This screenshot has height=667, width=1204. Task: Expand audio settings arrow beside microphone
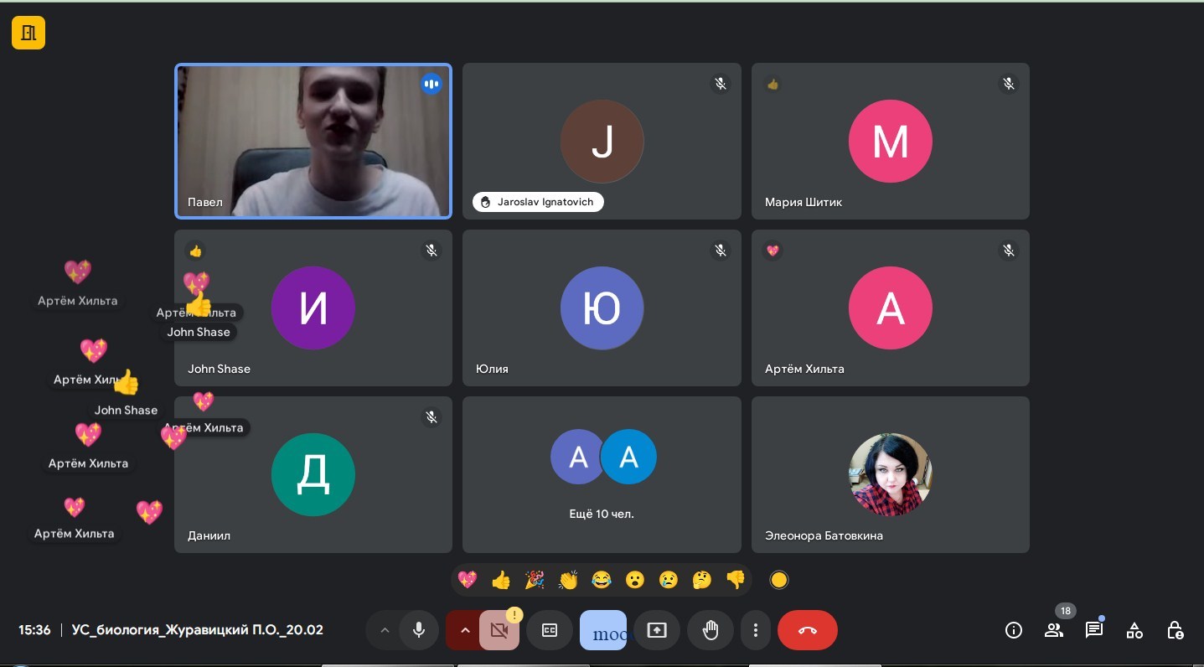click(385, 630)
